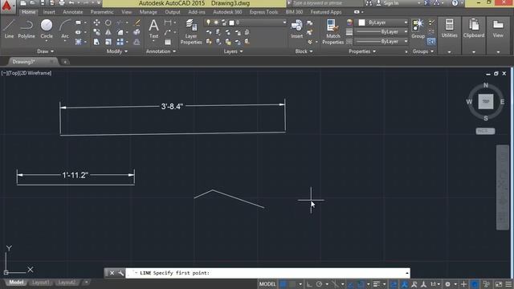This screenshot has height=289, width=514.
Task: Click the Help question mark icon
Action: pos(455,3)
